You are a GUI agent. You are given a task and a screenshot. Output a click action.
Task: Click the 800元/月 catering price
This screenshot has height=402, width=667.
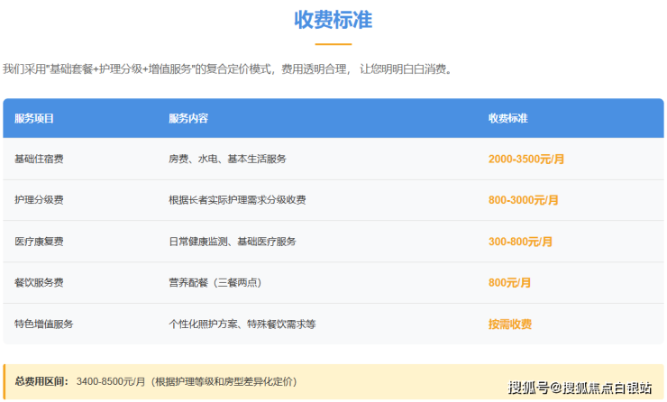[x=509, y=283]
